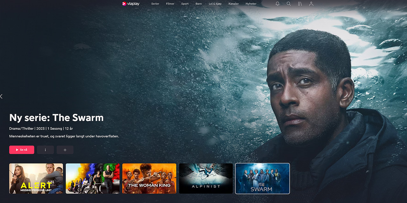Add The Swarm to my list
The height and width of the screenshot is (203, 407).
pyautogui.click(x=65, y=150)
